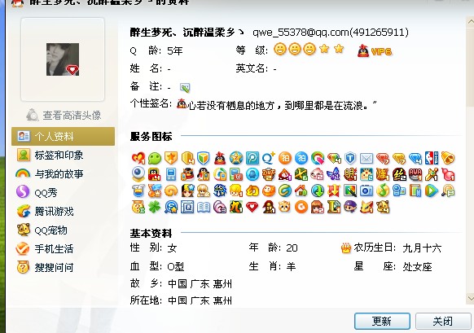The image size is (474, 333).
Task: Click the nickname 醉生梦死、沉醉温柔乡
Action: 182,32
